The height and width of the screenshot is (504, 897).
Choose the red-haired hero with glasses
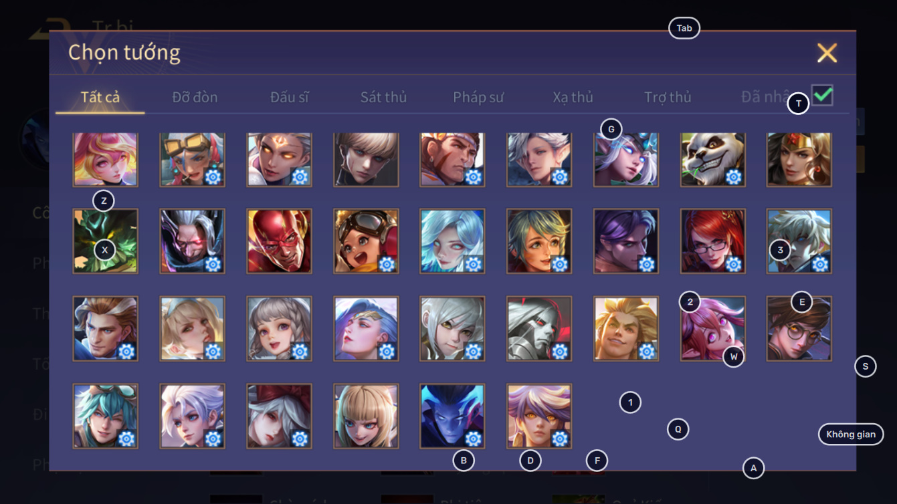tap(713, 241)
